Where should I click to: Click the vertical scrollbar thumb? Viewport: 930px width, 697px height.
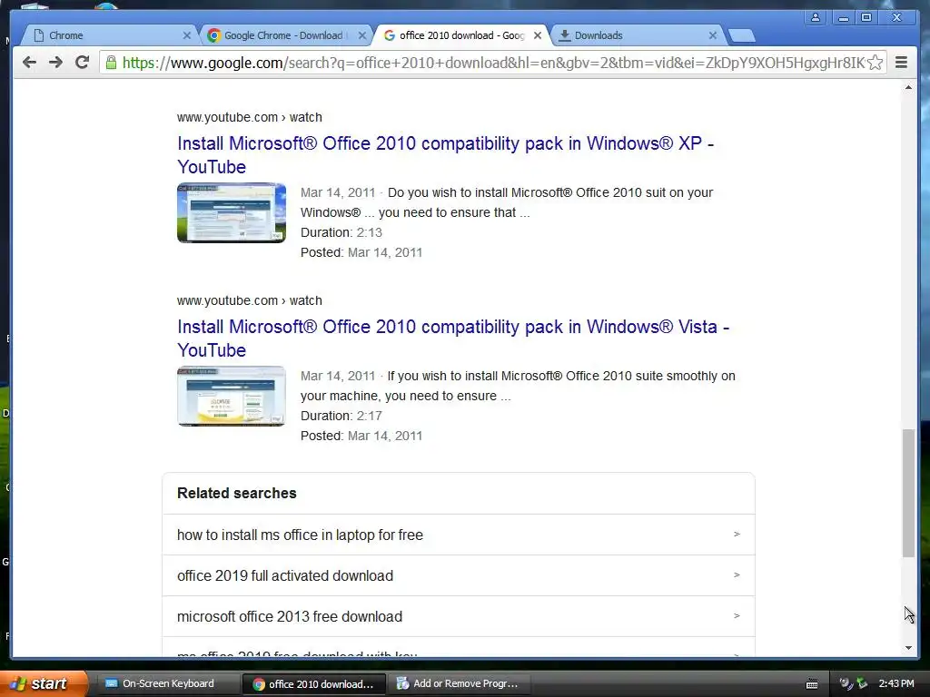(x=908, y=493)
